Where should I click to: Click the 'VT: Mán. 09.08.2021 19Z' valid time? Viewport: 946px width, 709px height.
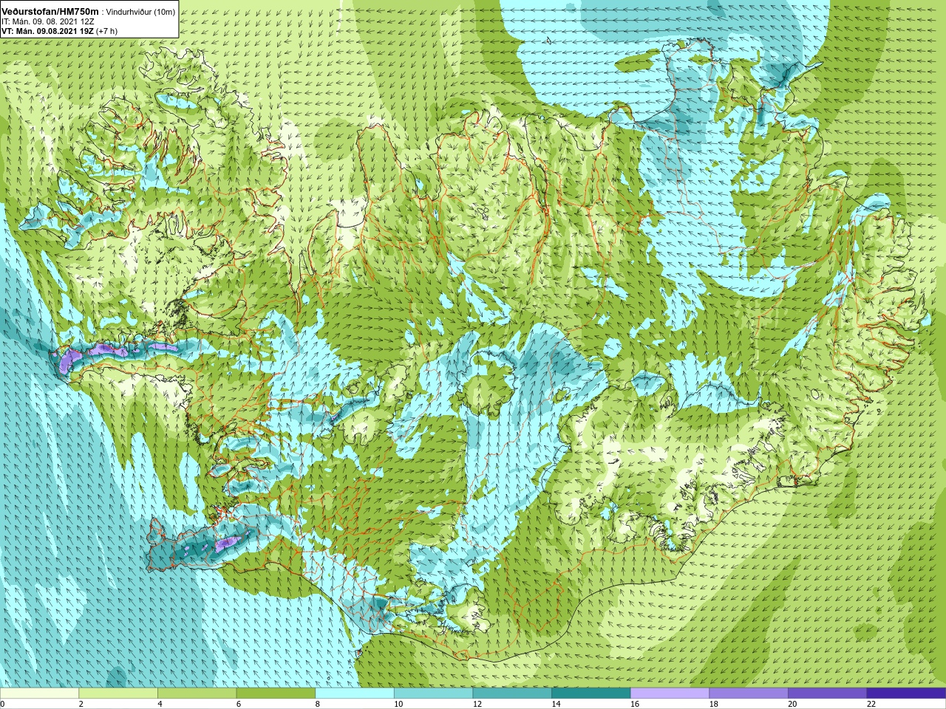(48, 31)
